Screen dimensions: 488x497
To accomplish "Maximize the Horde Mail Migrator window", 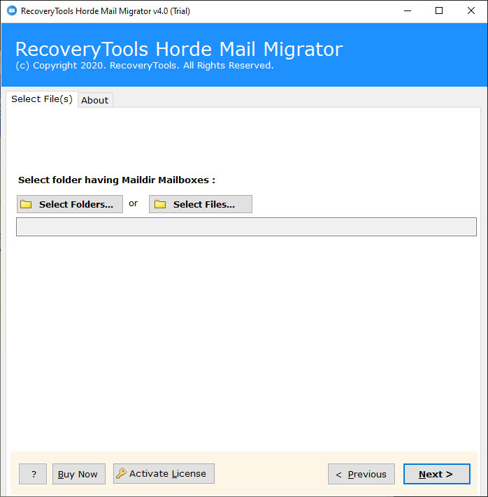I will pyautogui.click(x=439, y=10).
